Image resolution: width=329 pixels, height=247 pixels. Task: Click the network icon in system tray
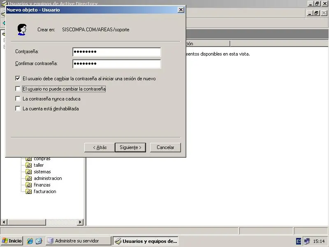click(x=307, y=241)
